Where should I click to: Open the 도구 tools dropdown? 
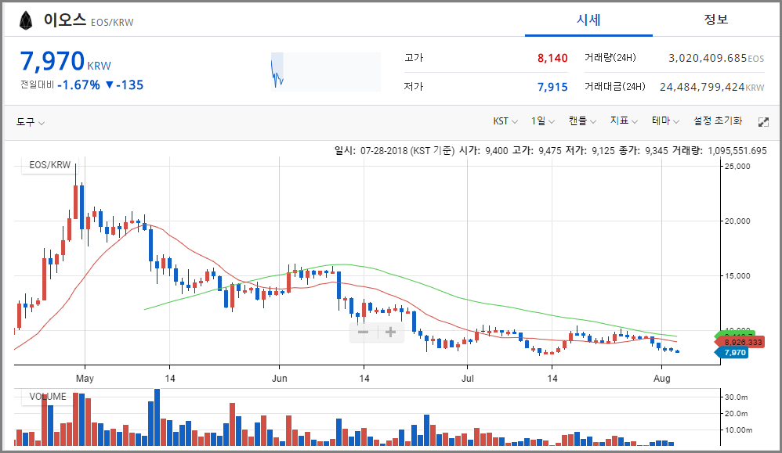31,122
